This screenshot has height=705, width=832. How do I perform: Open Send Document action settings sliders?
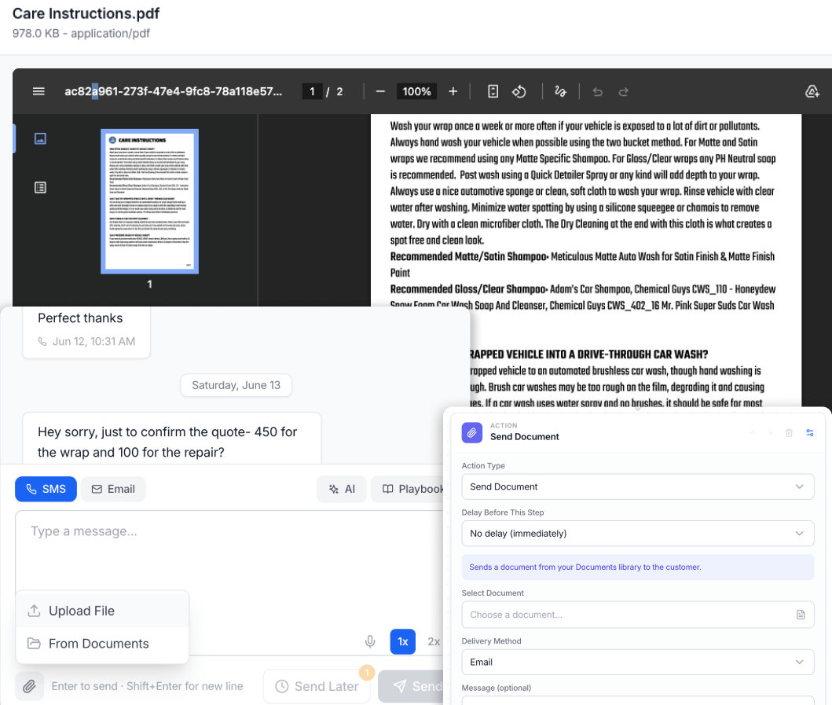(x=810, y=432)
